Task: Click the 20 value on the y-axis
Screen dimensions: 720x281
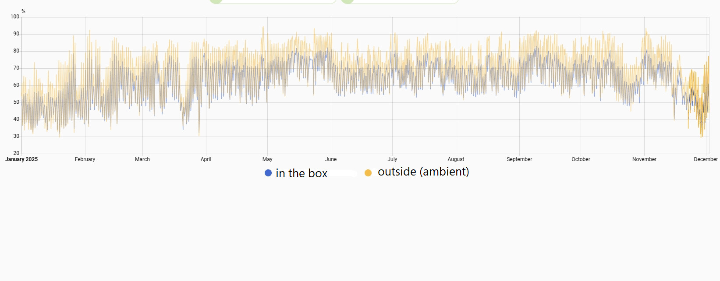Action: pos(16,153)
